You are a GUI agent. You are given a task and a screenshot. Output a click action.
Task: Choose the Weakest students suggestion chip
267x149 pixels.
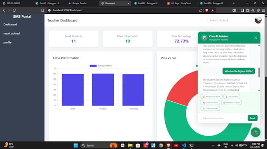(x=211, y=97)
